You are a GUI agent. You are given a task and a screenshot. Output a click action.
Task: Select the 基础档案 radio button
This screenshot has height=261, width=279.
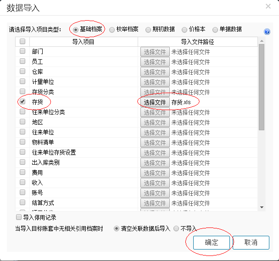tap(76, 29)
